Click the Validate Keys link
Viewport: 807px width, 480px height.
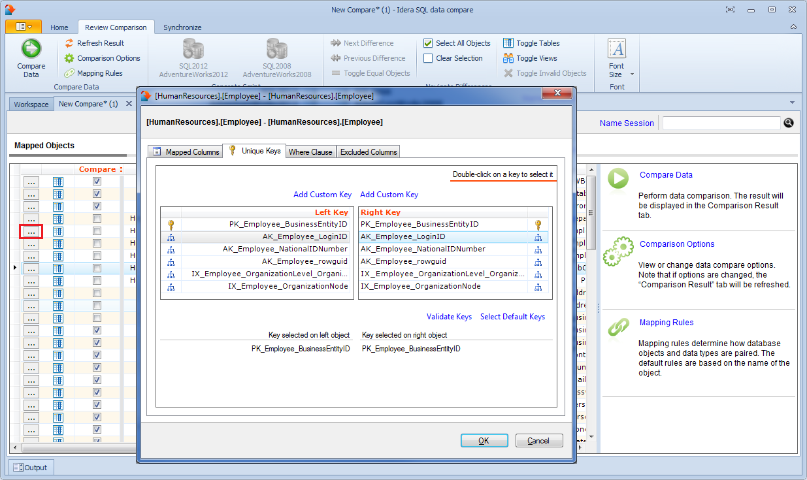(449, 317)
